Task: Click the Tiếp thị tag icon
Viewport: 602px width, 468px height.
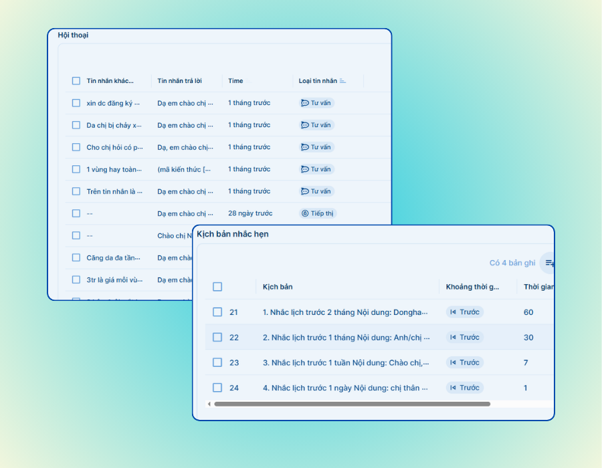Action: click(305, 213)
